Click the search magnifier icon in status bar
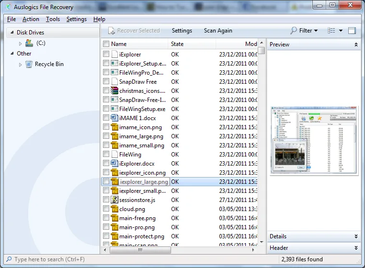The image size is (365, 268). click(9, 259)
